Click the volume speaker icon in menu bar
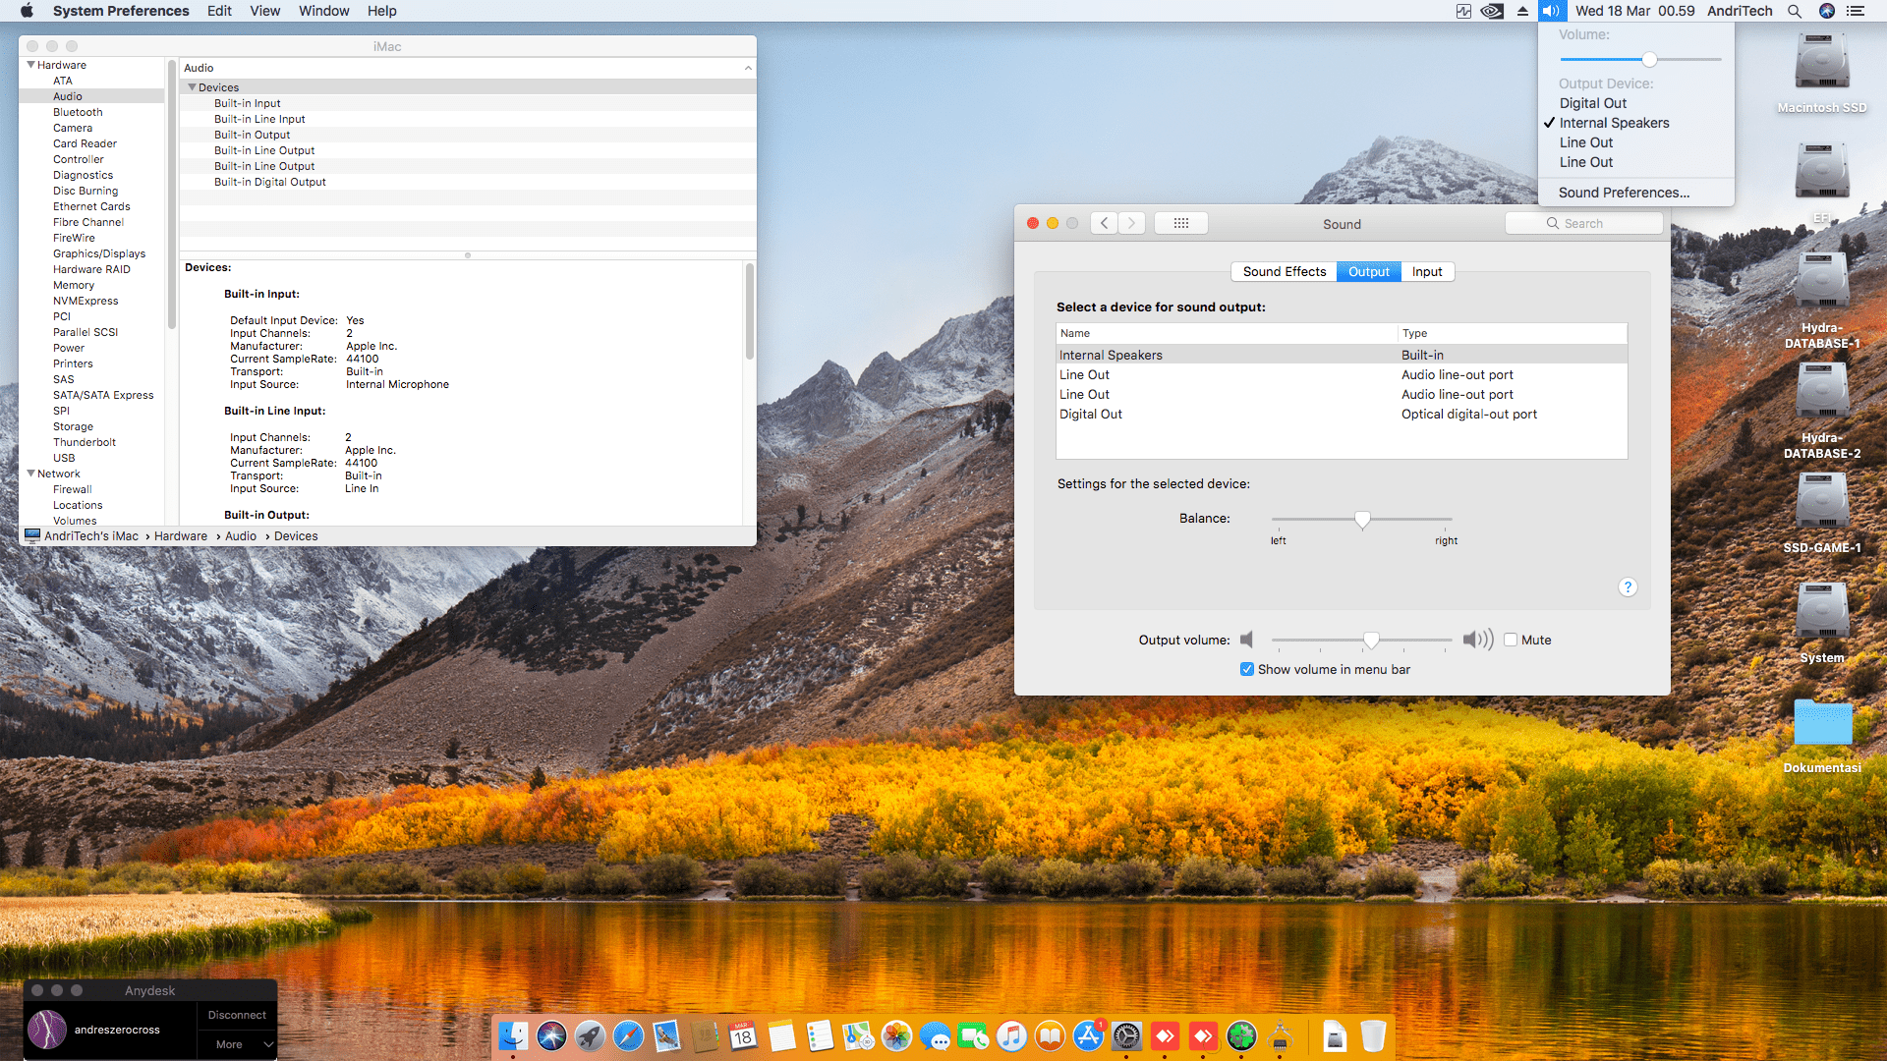This screenshot has width=1887, height=1061. [1551, 11]
